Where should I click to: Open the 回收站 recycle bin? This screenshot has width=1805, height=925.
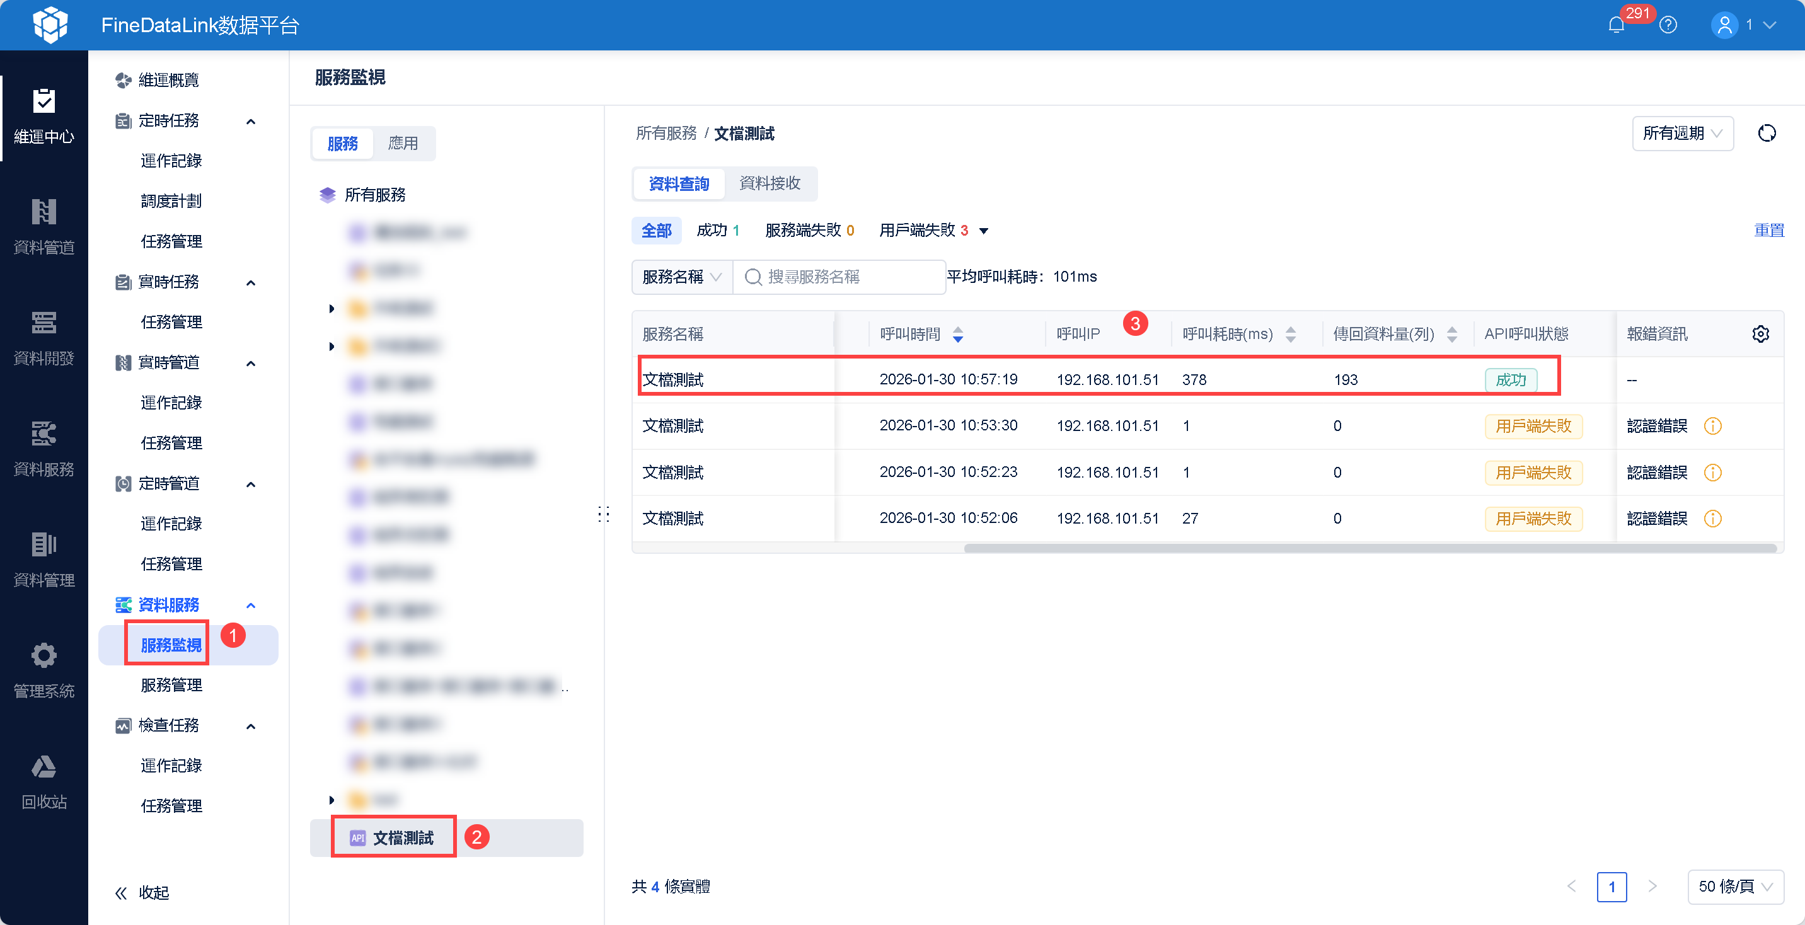pyautogui.click(x=43, y=781)
